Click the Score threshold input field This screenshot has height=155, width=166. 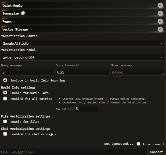pyautogui.click(x=82, y=72)
